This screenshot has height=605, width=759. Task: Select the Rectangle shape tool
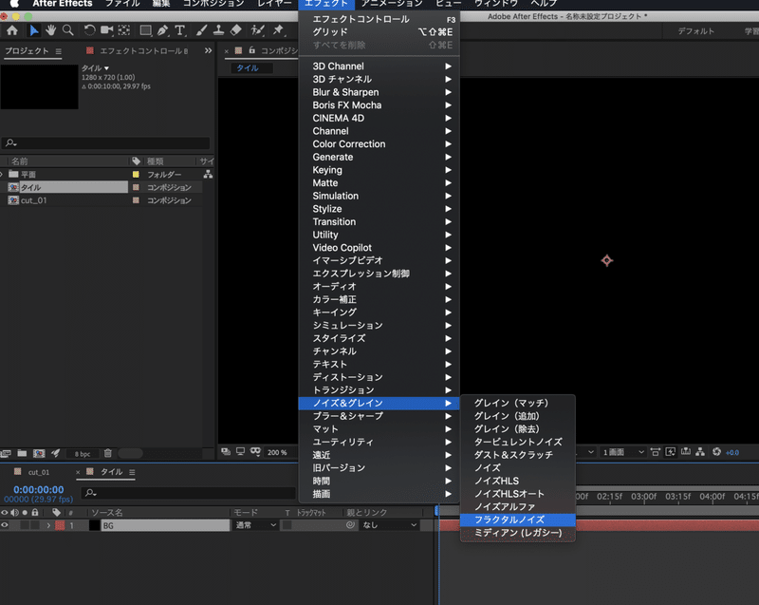145,30
